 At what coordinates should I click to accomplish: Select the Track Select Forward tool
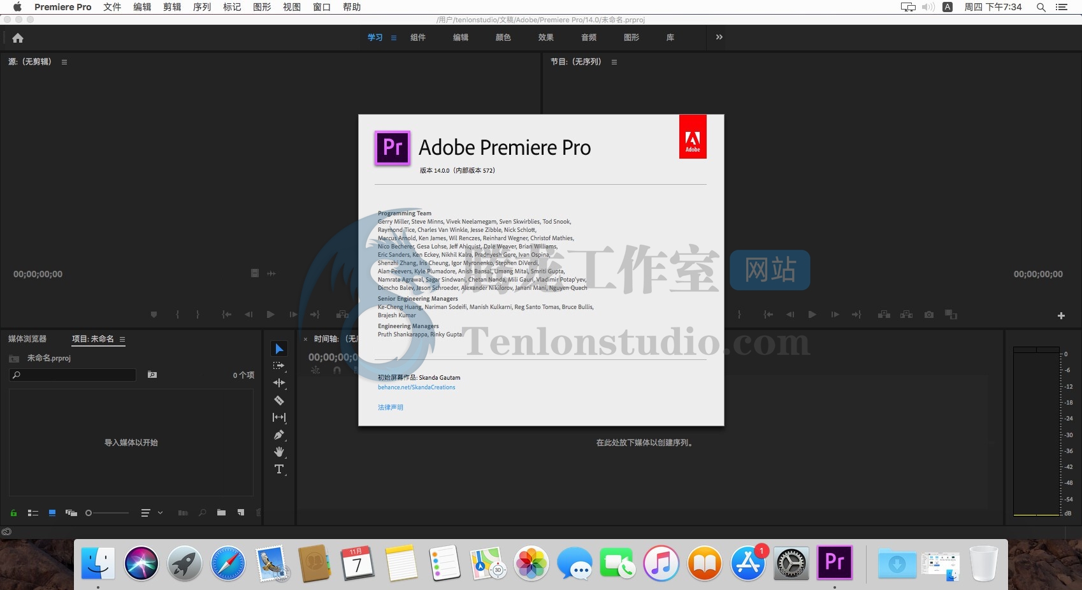[x=279, y=366]
